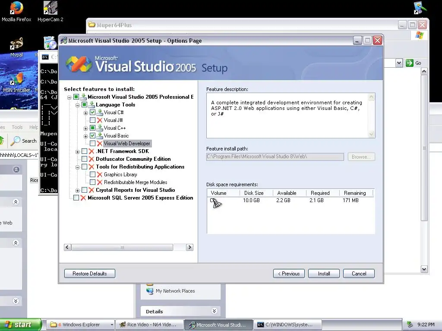Switch to Windows Explorer taskbar item
The height and width of the screenshot is (331, 442).
(81, 325)
